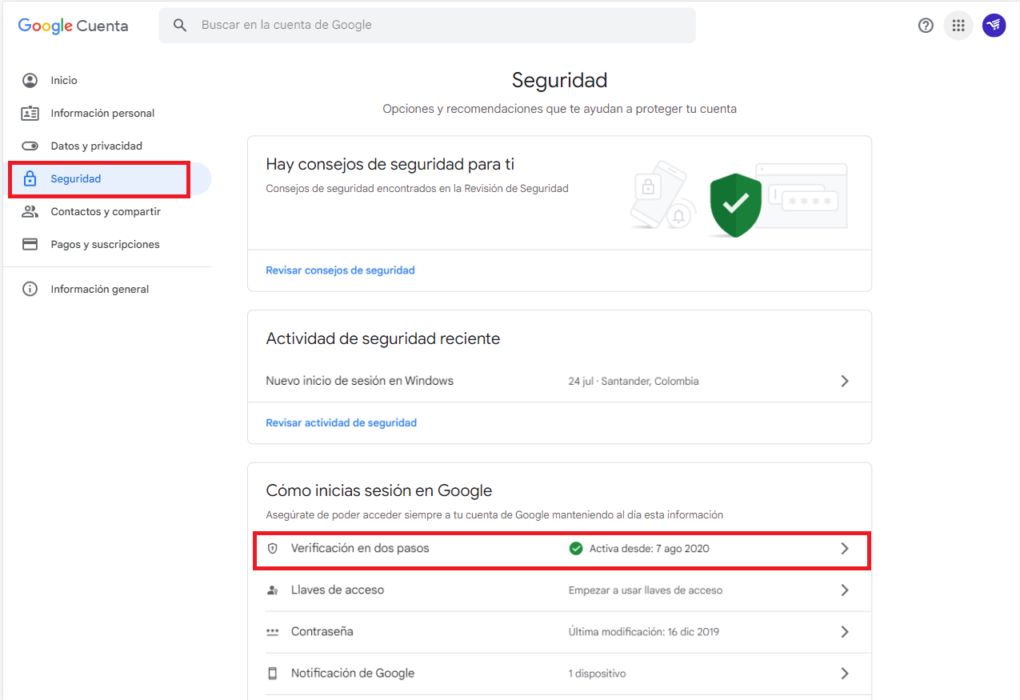This screenshot has height=700, width=1020.
Task: Open Verificación en dos pasos arrow
Action: coord(844,549)
